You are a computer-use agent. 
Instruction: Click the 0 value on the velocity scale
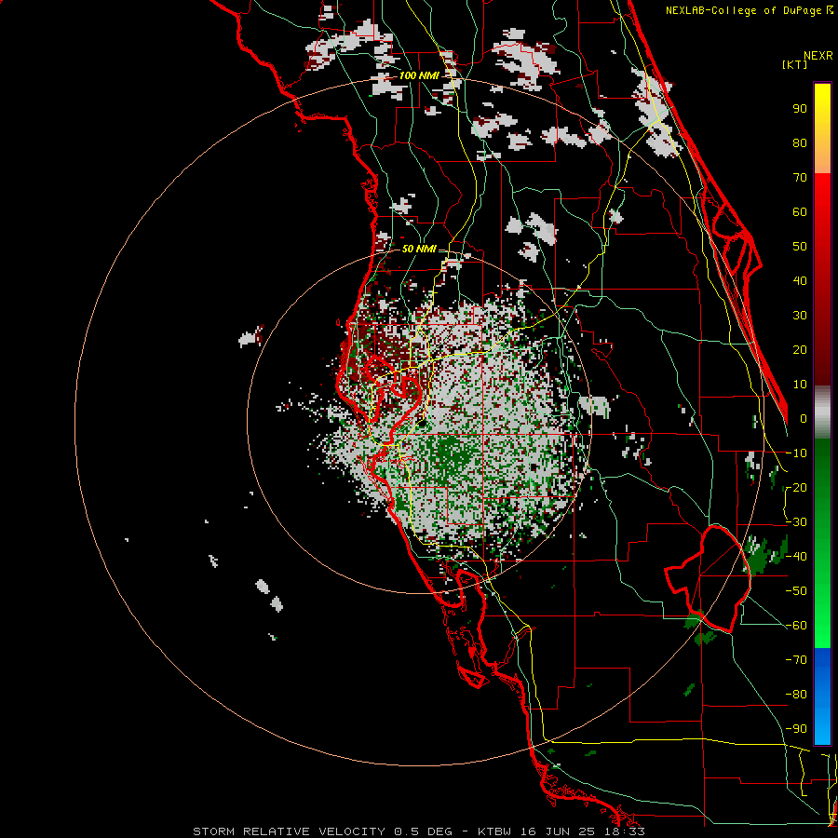(804, 418)
